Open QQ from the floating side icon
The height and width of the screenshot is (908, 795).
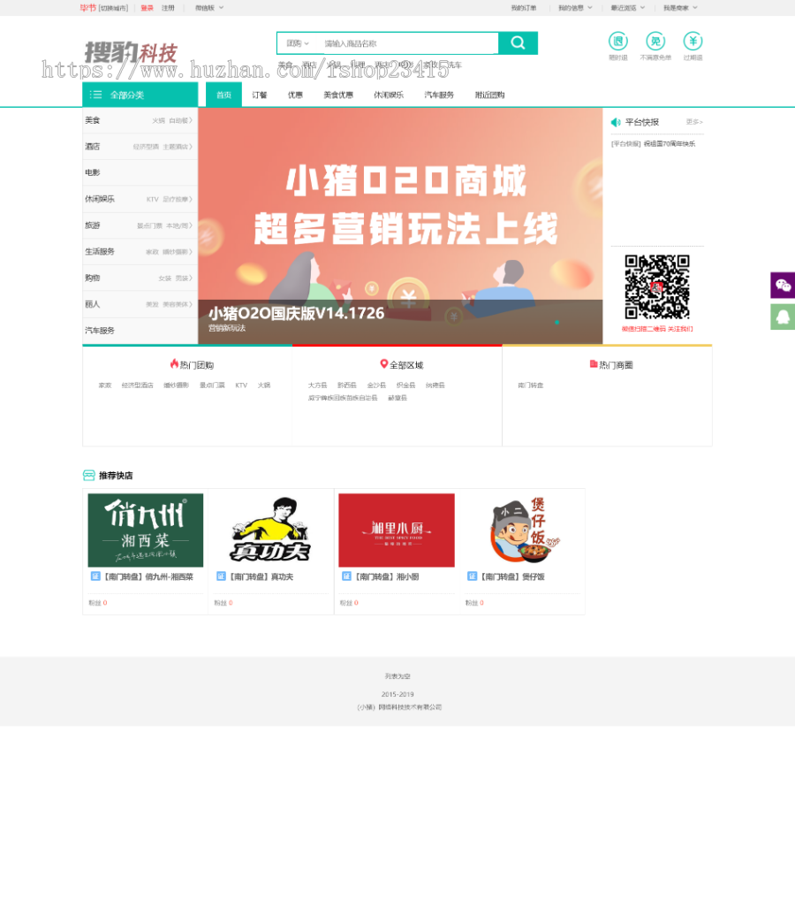click(x=783, y=316)
